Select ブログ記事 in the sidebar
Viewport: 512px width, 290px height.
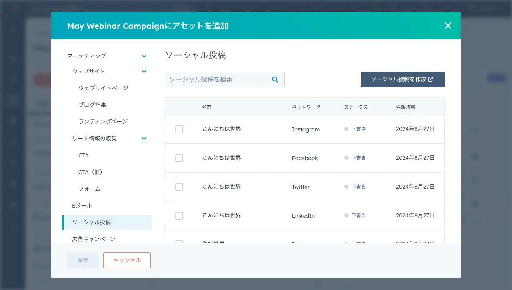point(92,105)
